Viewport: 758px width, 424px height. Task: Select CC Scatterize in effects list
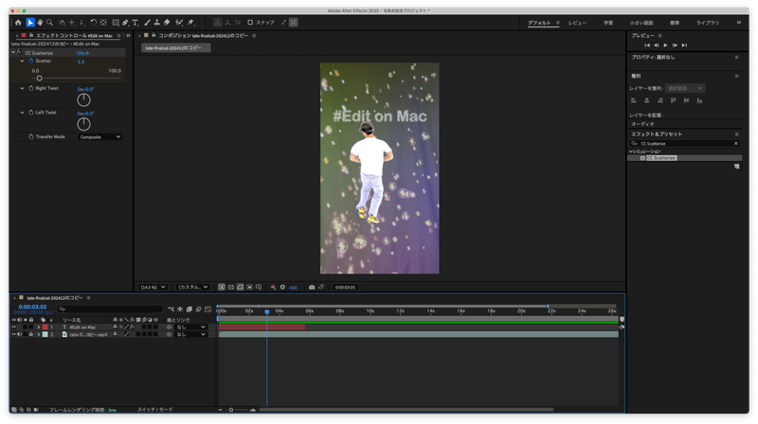pyautogui.click(x=660, y=158)
